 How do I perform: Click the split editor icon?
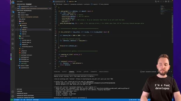pyautogui.click(x=169, y=1)
